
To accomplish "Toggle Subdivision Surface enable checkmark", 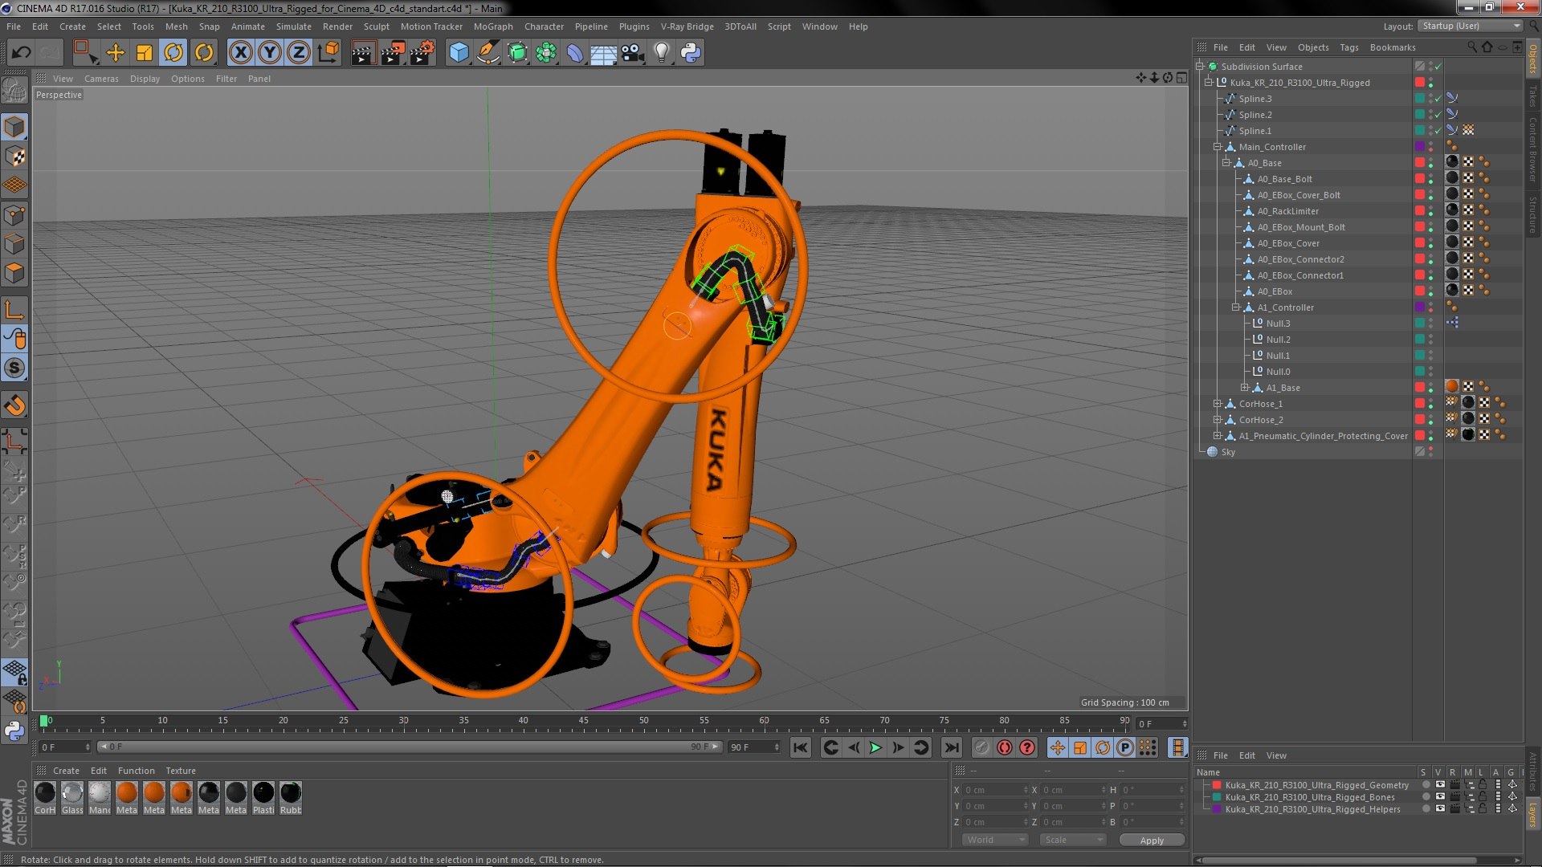I will [x=1438, y=67].
